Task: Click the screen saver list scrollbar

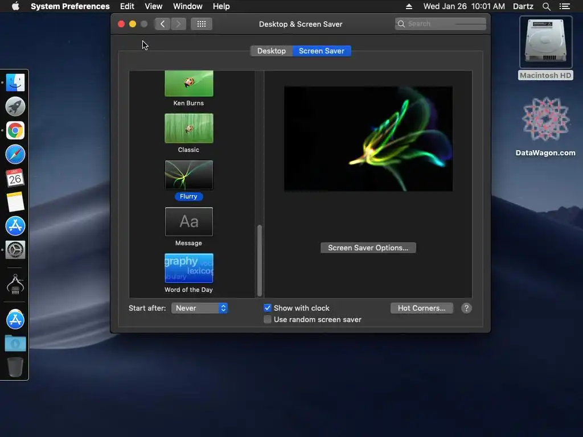Action: 260,260
